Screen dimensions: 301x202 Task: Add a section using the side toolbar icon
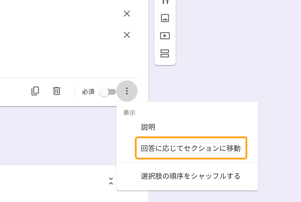(165, 53)
